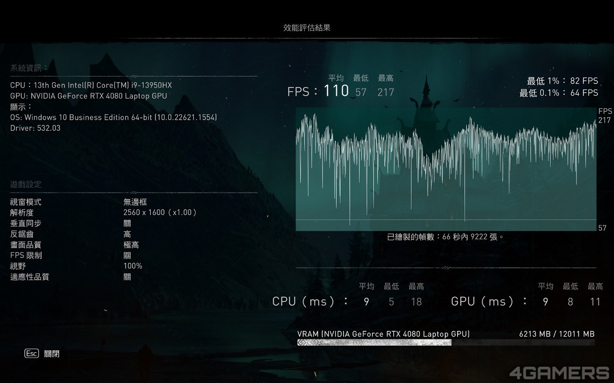The height and width of the screenshot is (383, 614).
Task: Click the 解析度 setting label
Action: click(22, 213)
